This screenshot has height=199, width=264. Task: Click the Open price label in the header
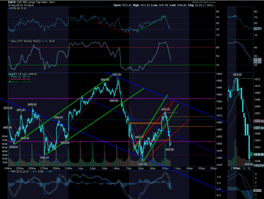click(x=117, y=5)
